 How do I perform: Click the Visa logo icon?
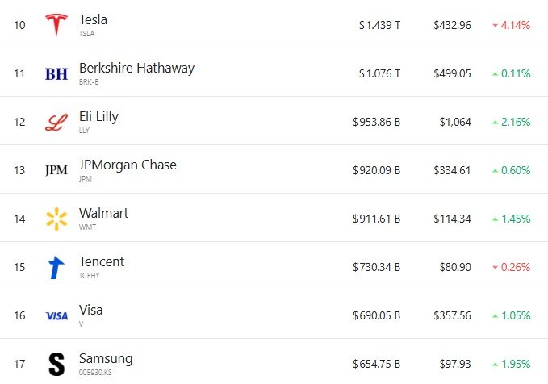[56, 315]
